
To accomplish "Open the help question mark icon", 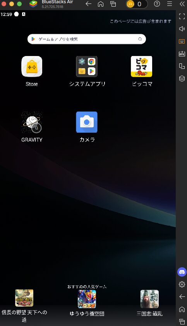I will coord(157,4).
